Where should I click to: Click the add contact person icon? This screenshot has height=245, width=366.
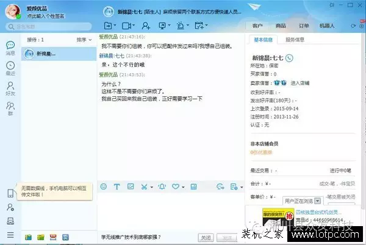click(x=146, y=26)
